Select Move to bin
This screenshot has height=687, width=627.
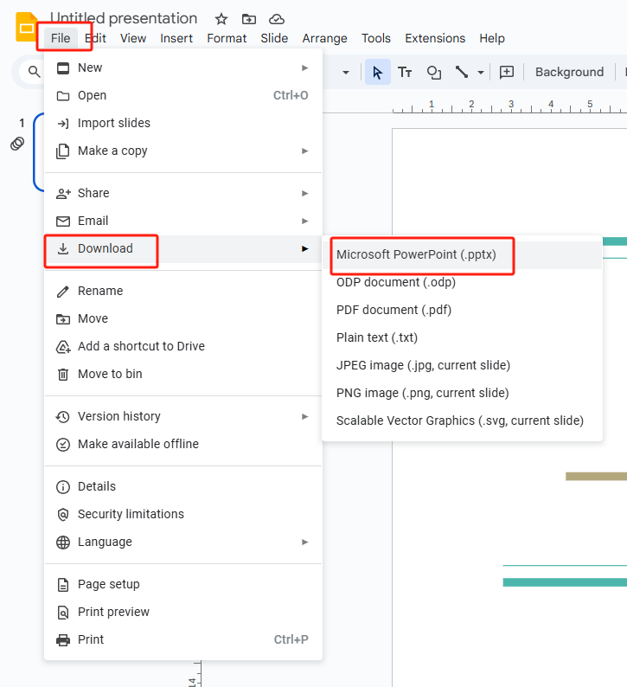183,374
